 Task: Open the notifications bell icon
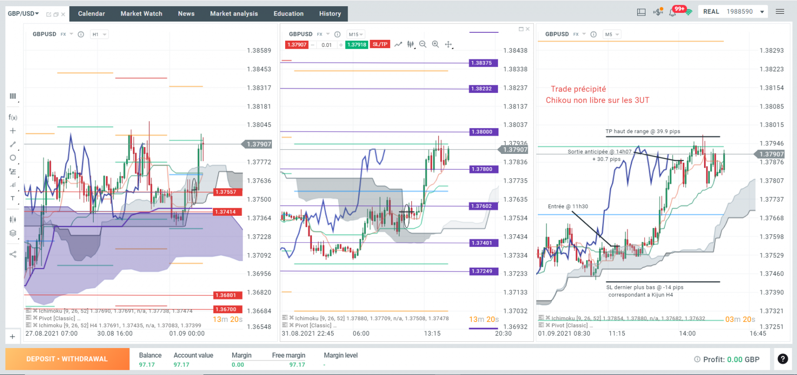(x=672, y=12)
